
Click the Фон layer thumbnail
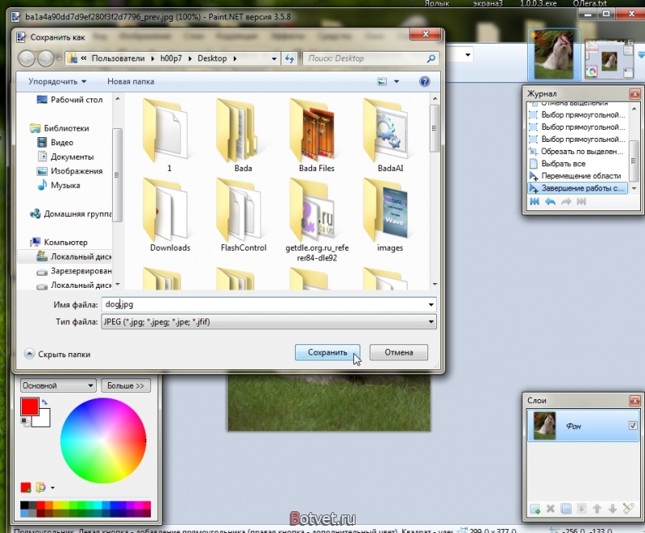pyautogui.click(x=544, y=426)
